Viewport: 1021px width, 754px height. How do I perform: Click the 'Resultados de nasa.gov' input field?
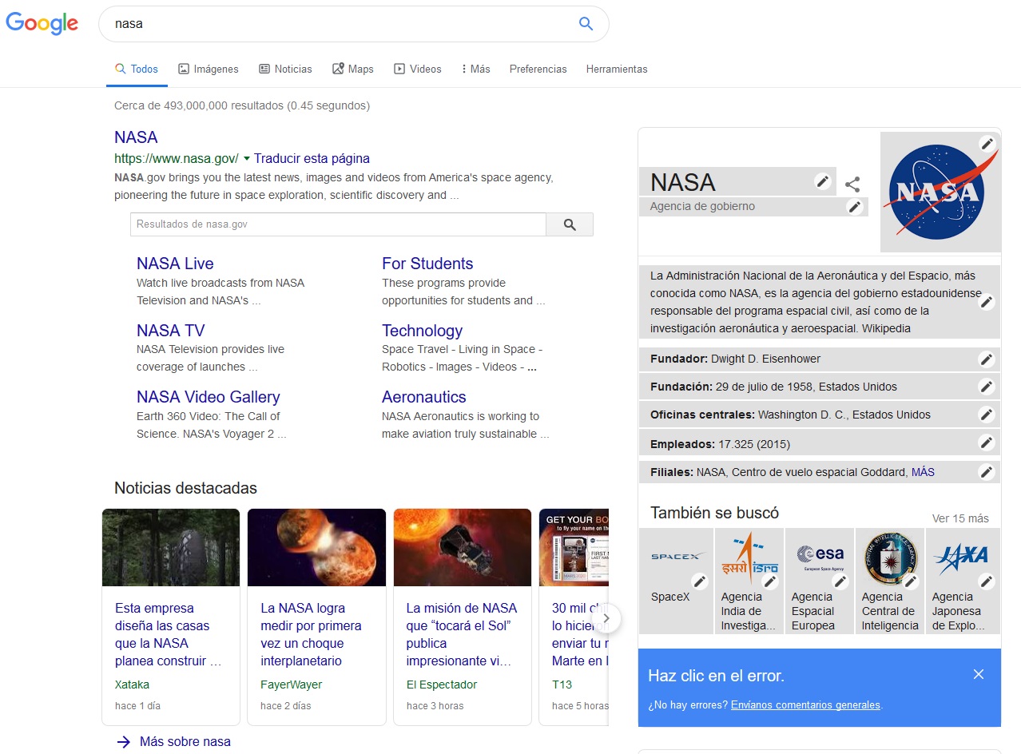click(338, 224)
